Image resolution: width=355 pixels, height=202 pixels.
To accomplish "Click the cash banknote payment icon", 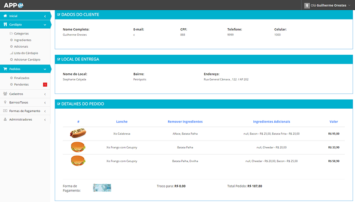I will [102, 187].
